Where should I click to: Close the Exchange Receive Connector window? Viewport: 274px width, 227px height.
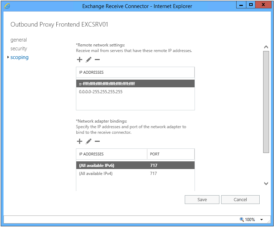tap(263, 5)
